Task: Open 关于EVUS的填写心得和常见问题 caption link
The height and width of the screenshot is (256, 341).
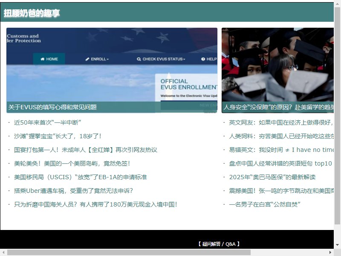Action: 52,107
